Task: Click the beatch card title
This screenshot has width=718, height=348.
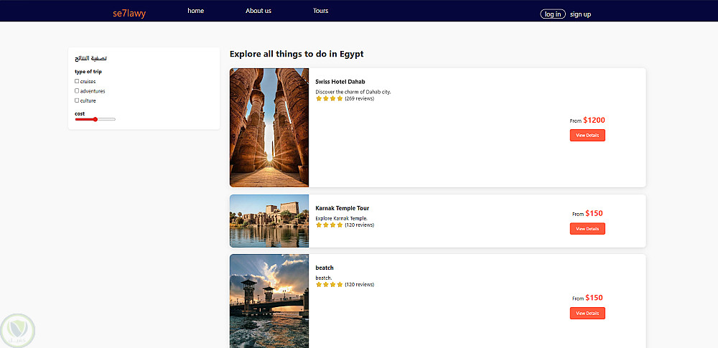Action: (325, 268)
